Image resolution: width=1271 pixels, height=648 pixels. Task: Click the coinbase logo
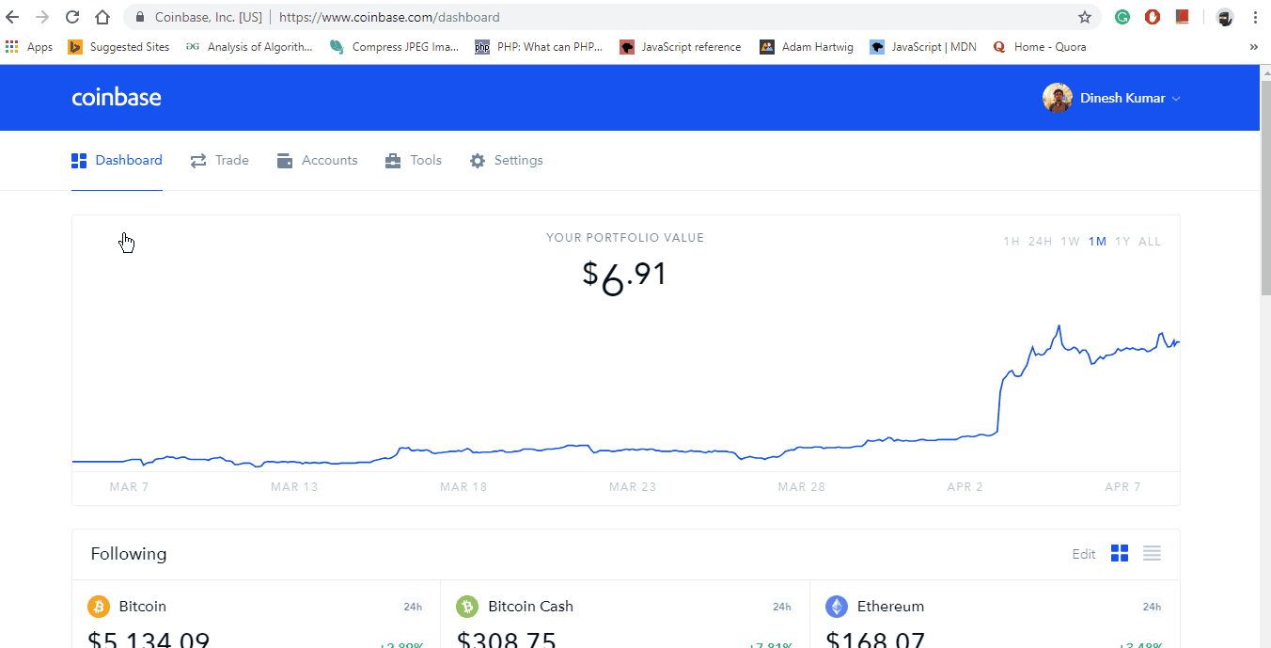click(x=117, y=97)
